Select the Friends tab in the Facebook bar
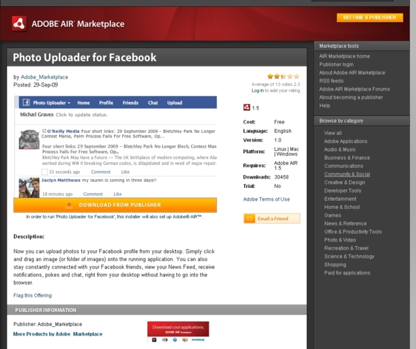Viewport: 416px width, 349px height. click(x=130, y=103)
